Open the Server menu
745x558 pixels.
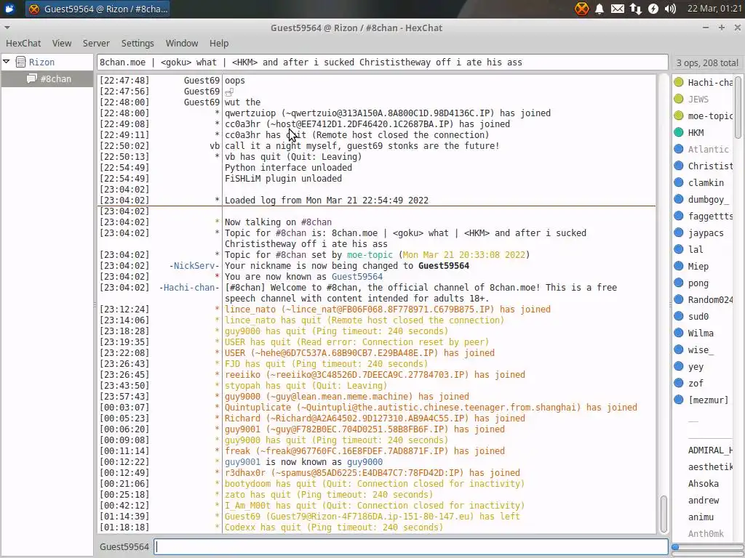click(x=96, y=43)
